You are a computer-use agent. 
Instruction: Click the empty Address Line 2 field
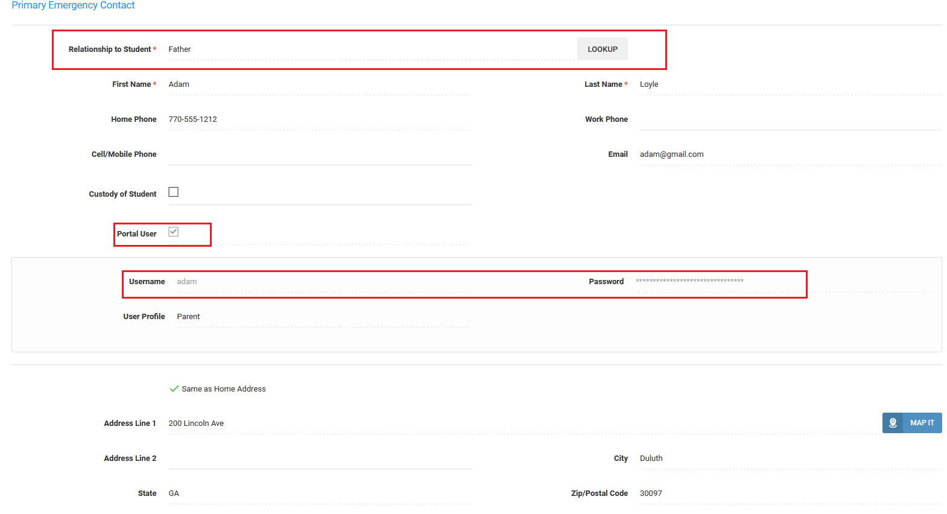320,458
